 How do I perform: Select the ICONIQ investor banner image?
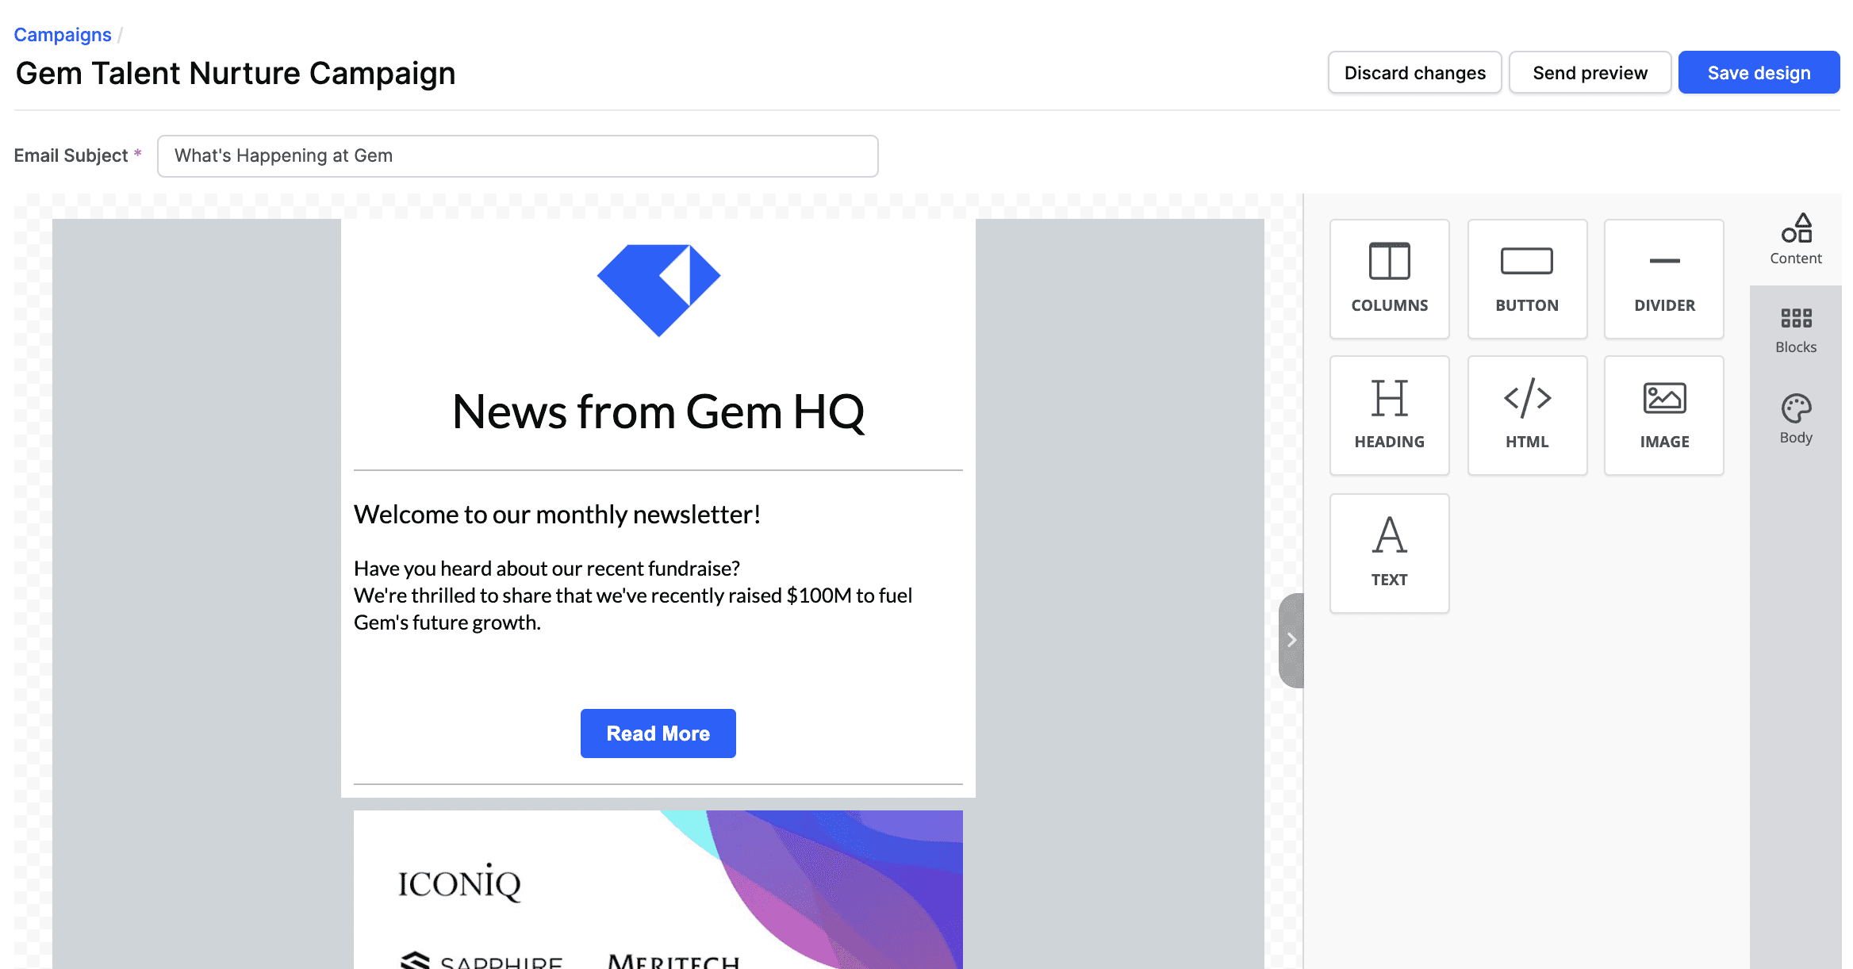(658, 888)
